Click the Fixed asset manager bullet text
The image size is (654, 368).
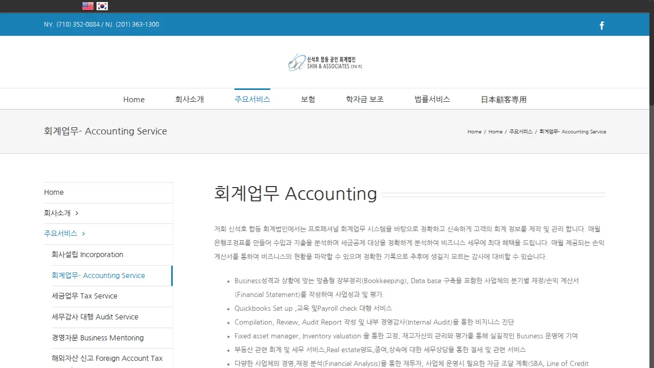tap(406, 336)
